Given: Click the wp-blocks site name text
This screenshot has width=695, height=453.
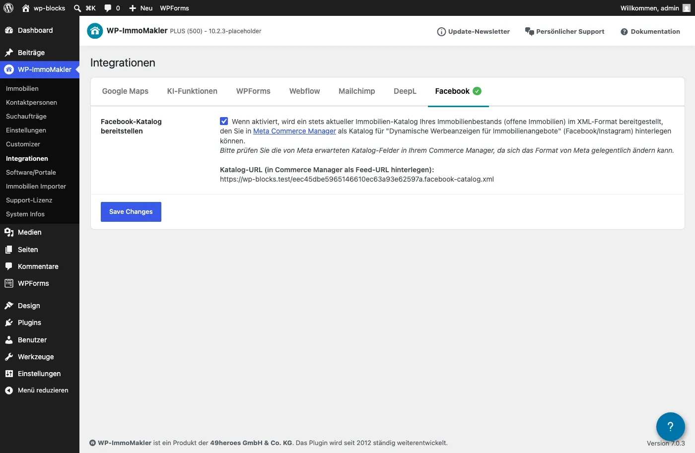Looking at the screenshot, I should point(49,8).
